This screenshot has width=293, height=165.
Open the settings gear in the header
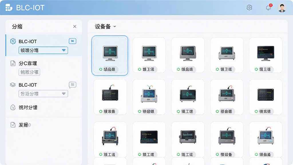[x=249, y=8]
